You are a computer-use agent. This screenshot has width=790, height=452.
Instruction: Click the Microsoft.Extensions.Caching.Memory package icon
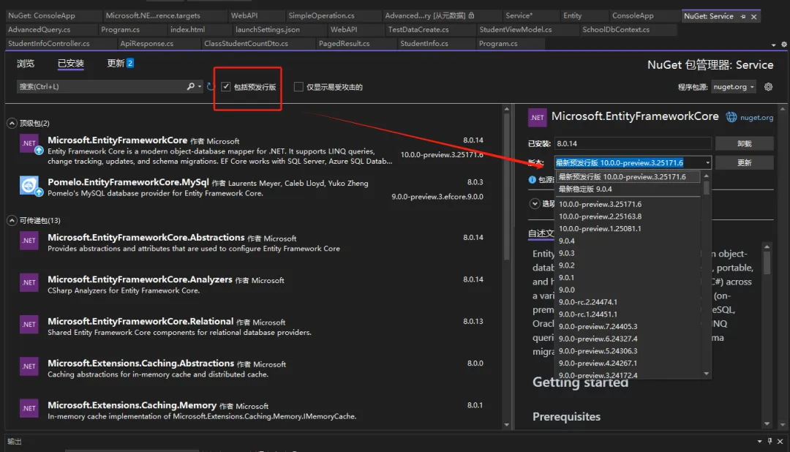[x=29, y=408]
